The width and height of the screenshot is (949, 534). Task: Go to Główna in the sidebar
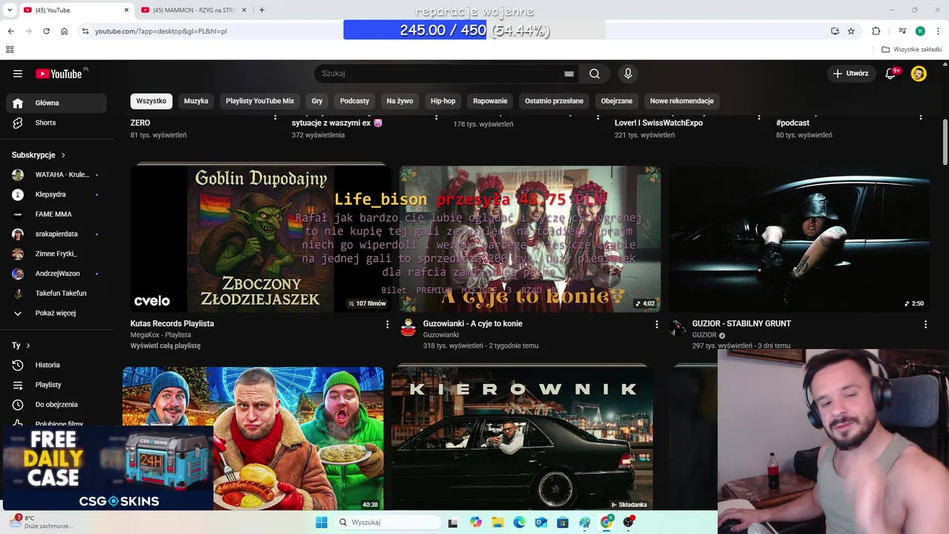[56, 103]
